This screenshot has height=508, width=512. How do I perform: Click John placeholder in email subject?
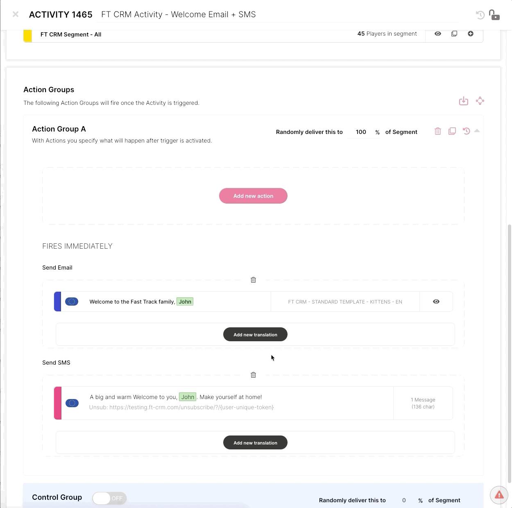tap(185, 302)
